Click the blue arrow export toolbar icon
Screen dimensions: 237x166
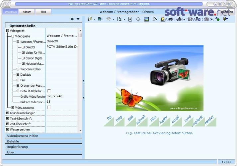tap(100, 19)
